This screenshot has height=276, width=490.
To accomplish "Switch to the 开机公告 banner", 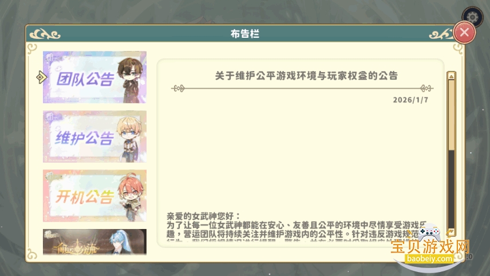I will pyautogui.click(x=94, y=196).
